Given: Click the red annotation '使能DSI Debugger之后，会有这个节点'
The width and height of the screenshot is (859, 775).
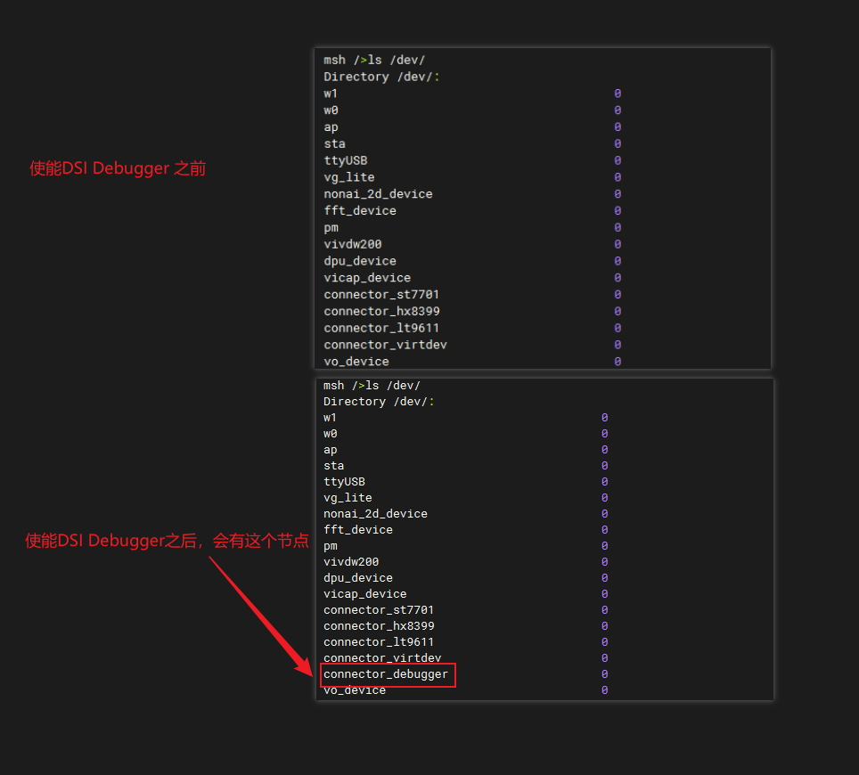Looking at the screenshot, I should tap(167, 541).
